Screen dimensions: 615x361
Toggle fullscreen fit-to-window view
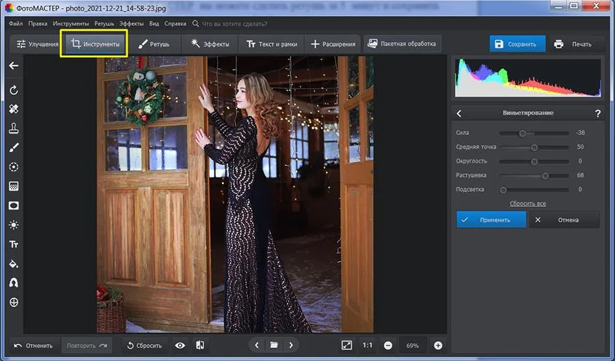[x=346, y=345]
